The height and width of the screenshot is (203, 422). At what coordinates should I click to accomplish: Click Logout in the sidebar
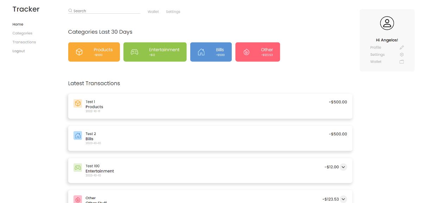click(19, 51)
